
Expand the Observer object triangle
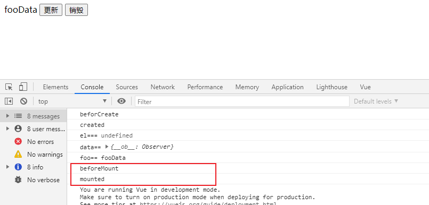[x=107, y=147]
